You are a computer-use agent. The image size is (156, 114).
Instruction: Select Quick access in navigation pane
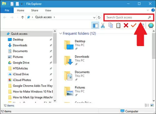pos(27,34)
